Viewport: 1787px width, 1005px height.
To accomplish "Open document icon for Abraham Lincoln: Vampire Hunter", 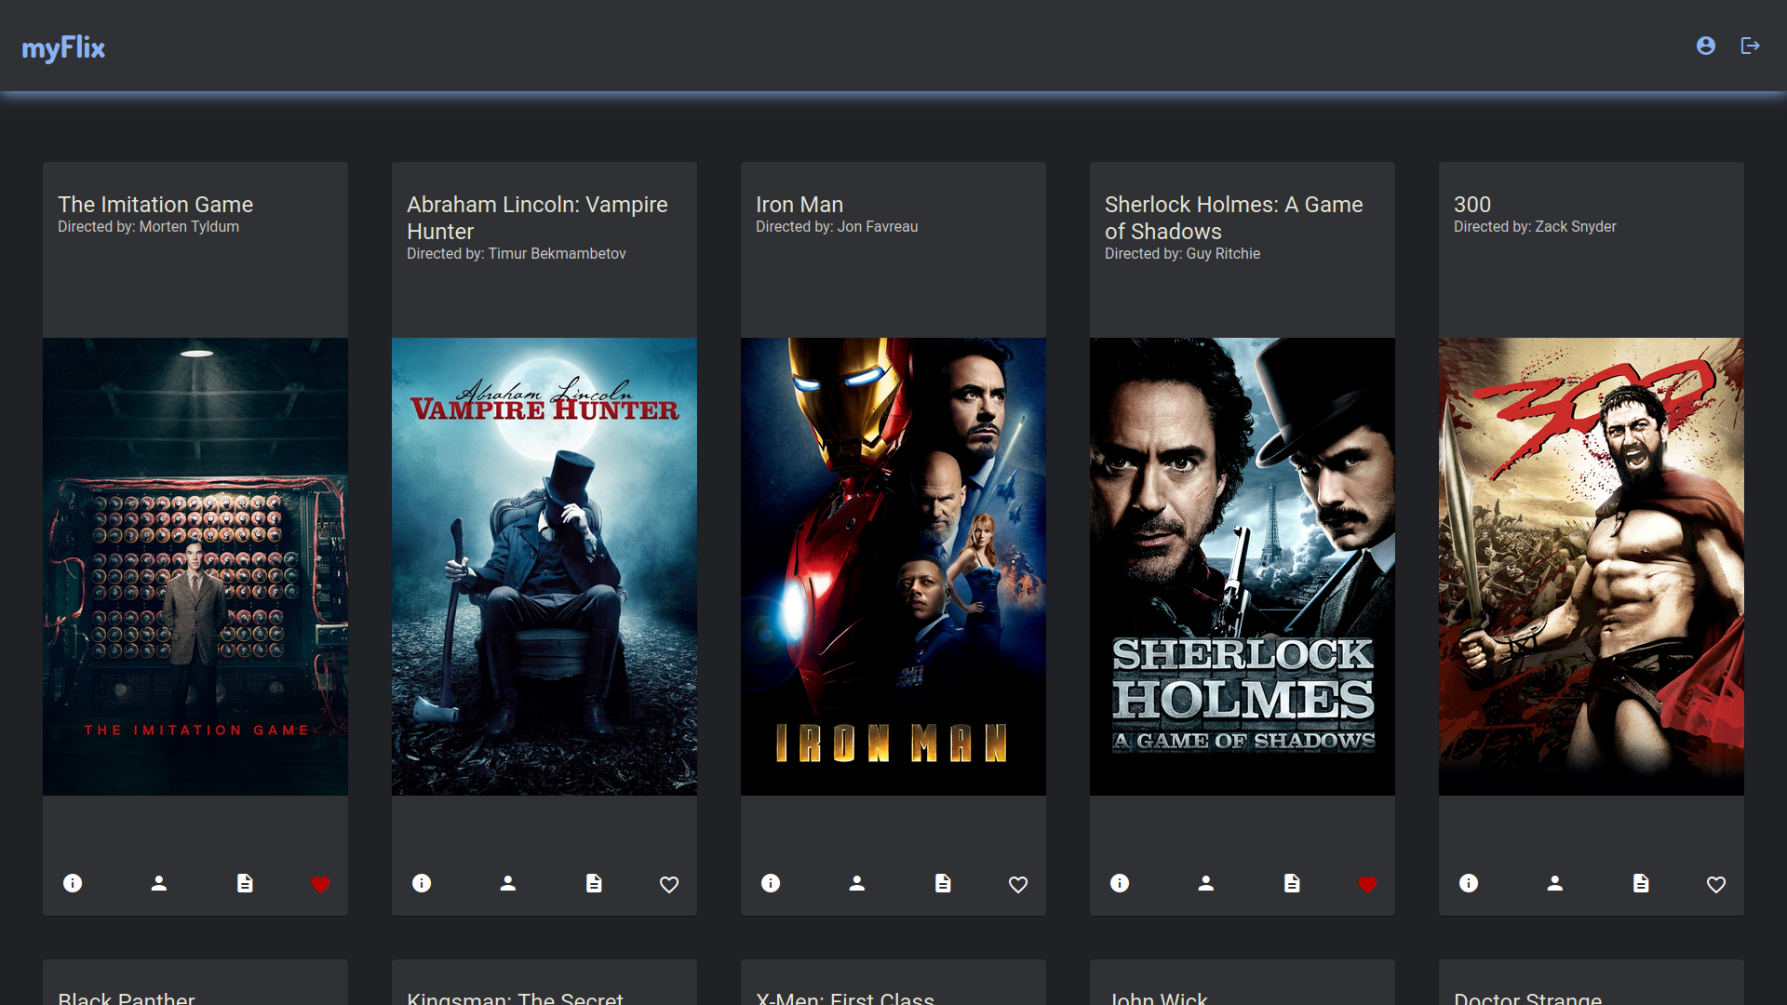I will tap(594, 883).
